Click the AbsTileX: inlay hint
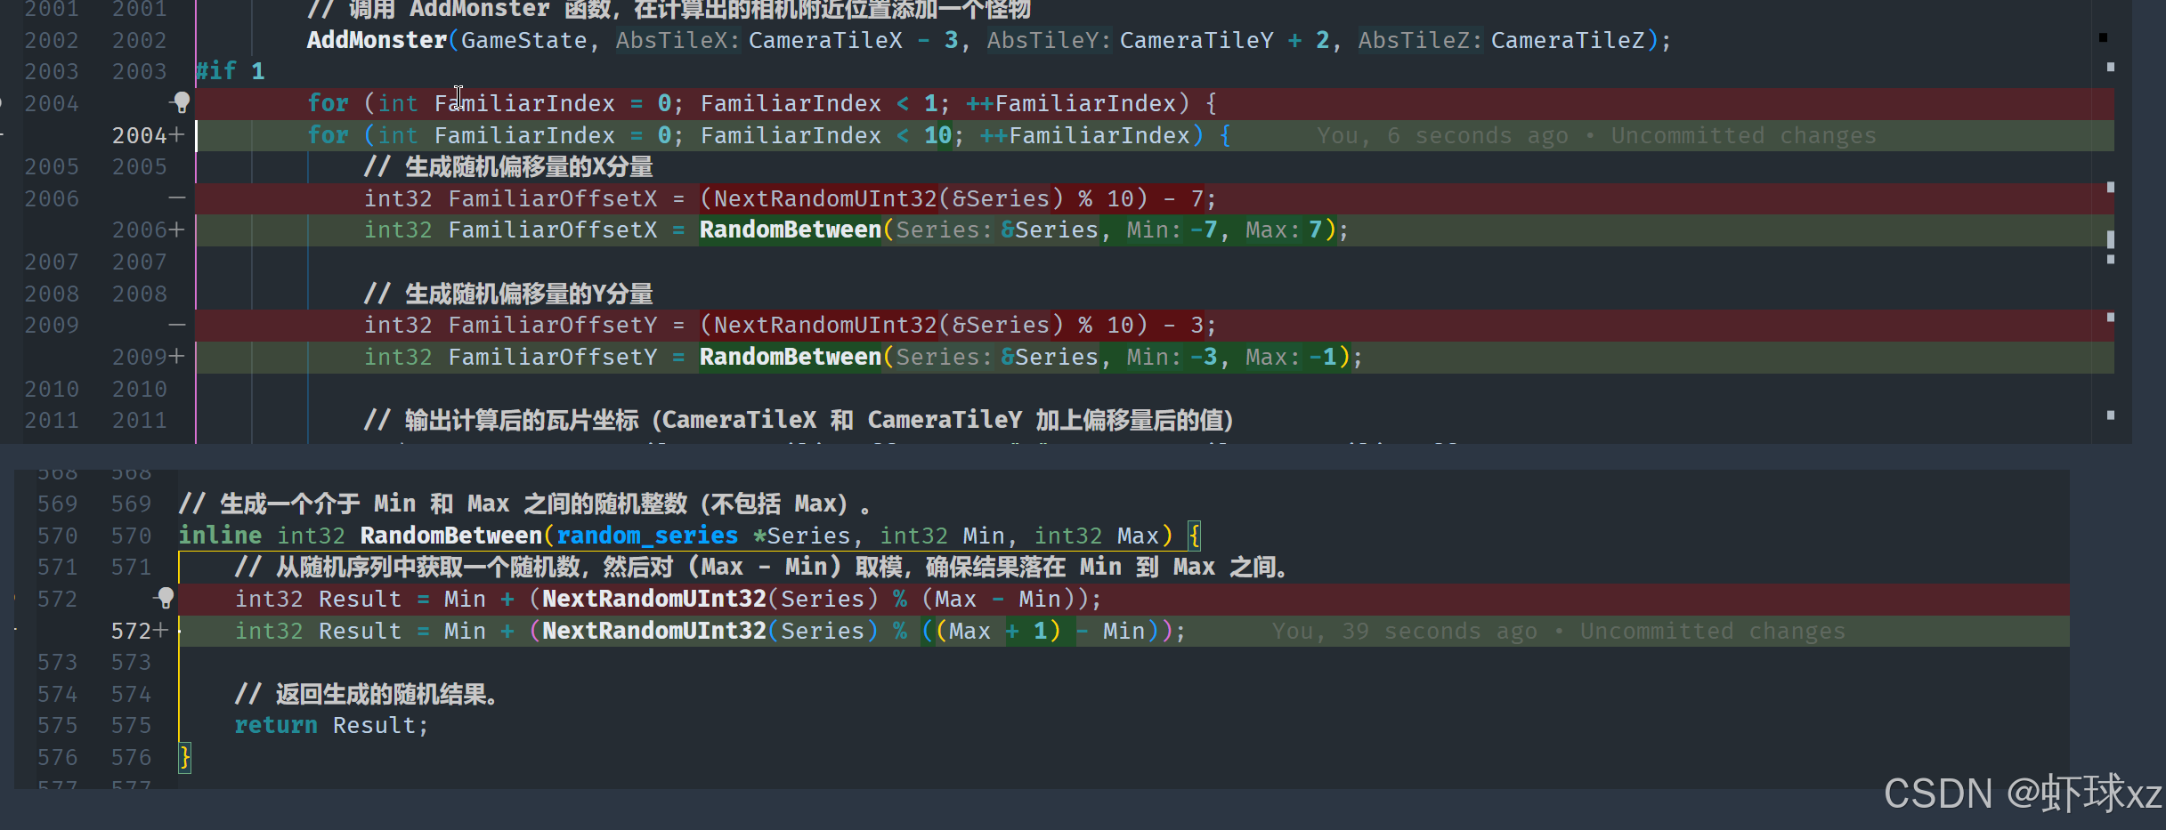Image resolution: width=2166 pixels, height=830 pixels. click(x=677, y=40)
